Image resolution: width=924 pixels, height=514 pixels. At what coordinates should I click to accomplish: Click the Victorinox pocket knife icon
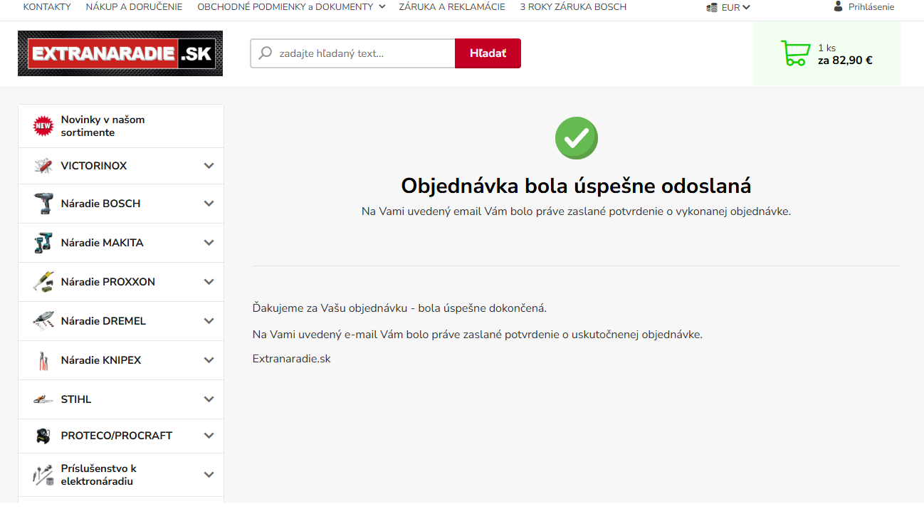[43, 166]
